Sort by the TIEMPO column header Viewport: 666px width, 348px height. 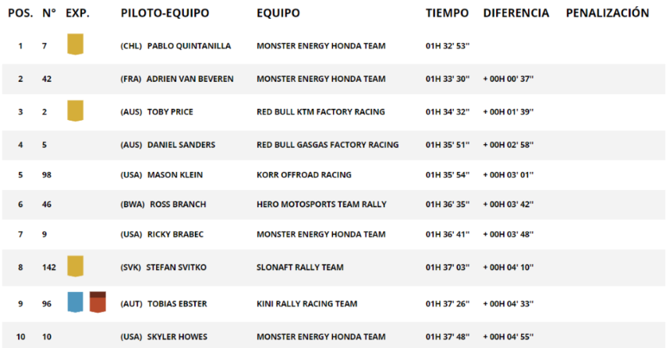[x=448, y=13]
